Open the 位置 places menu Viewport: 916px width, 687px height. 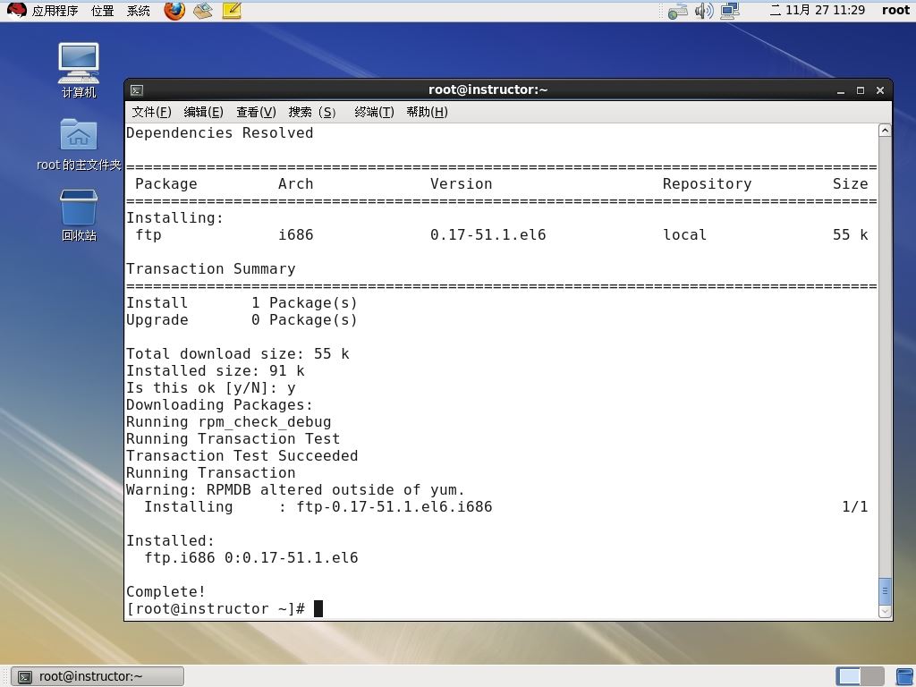pyautogui.click(x=103, y=11)
